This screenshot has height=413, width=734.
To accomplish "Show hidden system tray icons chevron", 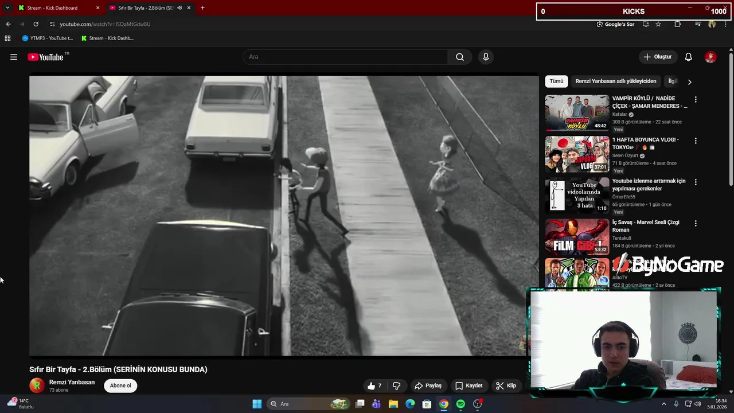I will click(x=664, y=404).
